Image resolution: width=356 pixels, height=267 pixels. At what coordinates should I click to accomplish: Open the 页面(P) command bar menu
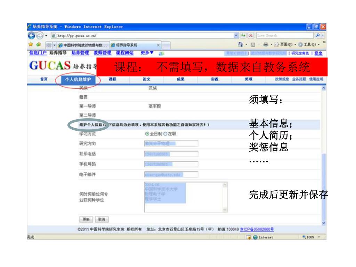[285, 44]
